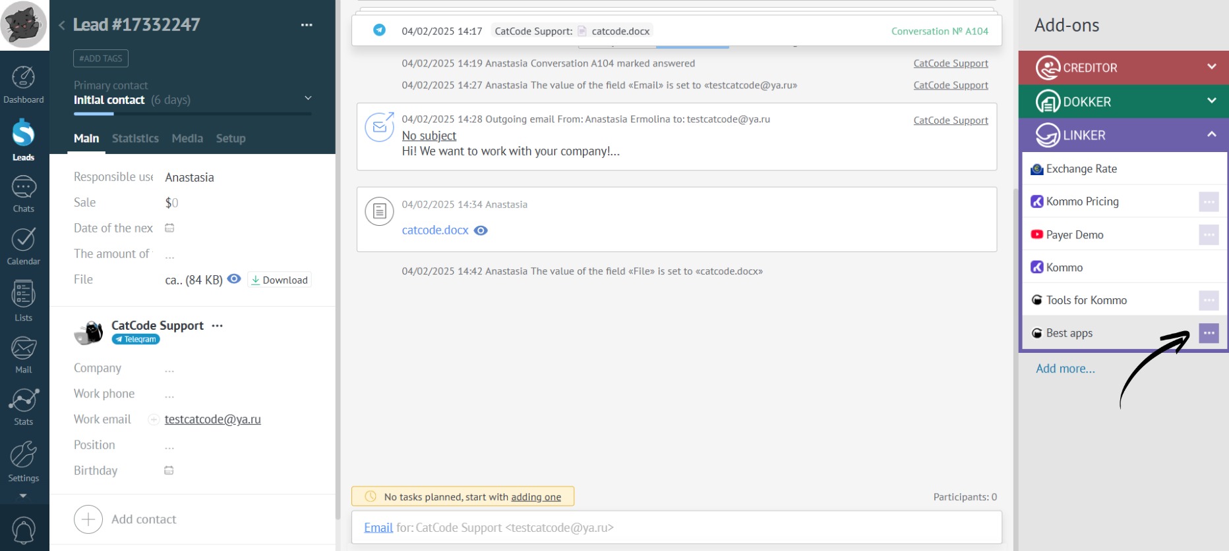
Task: Toggle preview eye next to catcode.docx link
Action: point(481,230)
